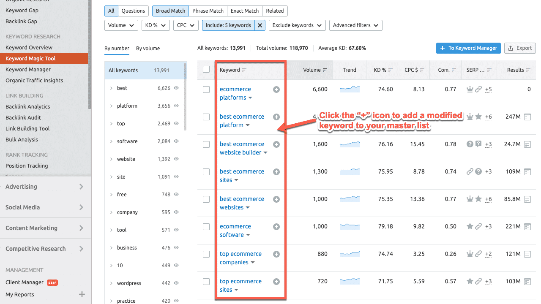The image size is (541, 304).
Task: Click the KD % column sort icon
Action: (391, 70)
